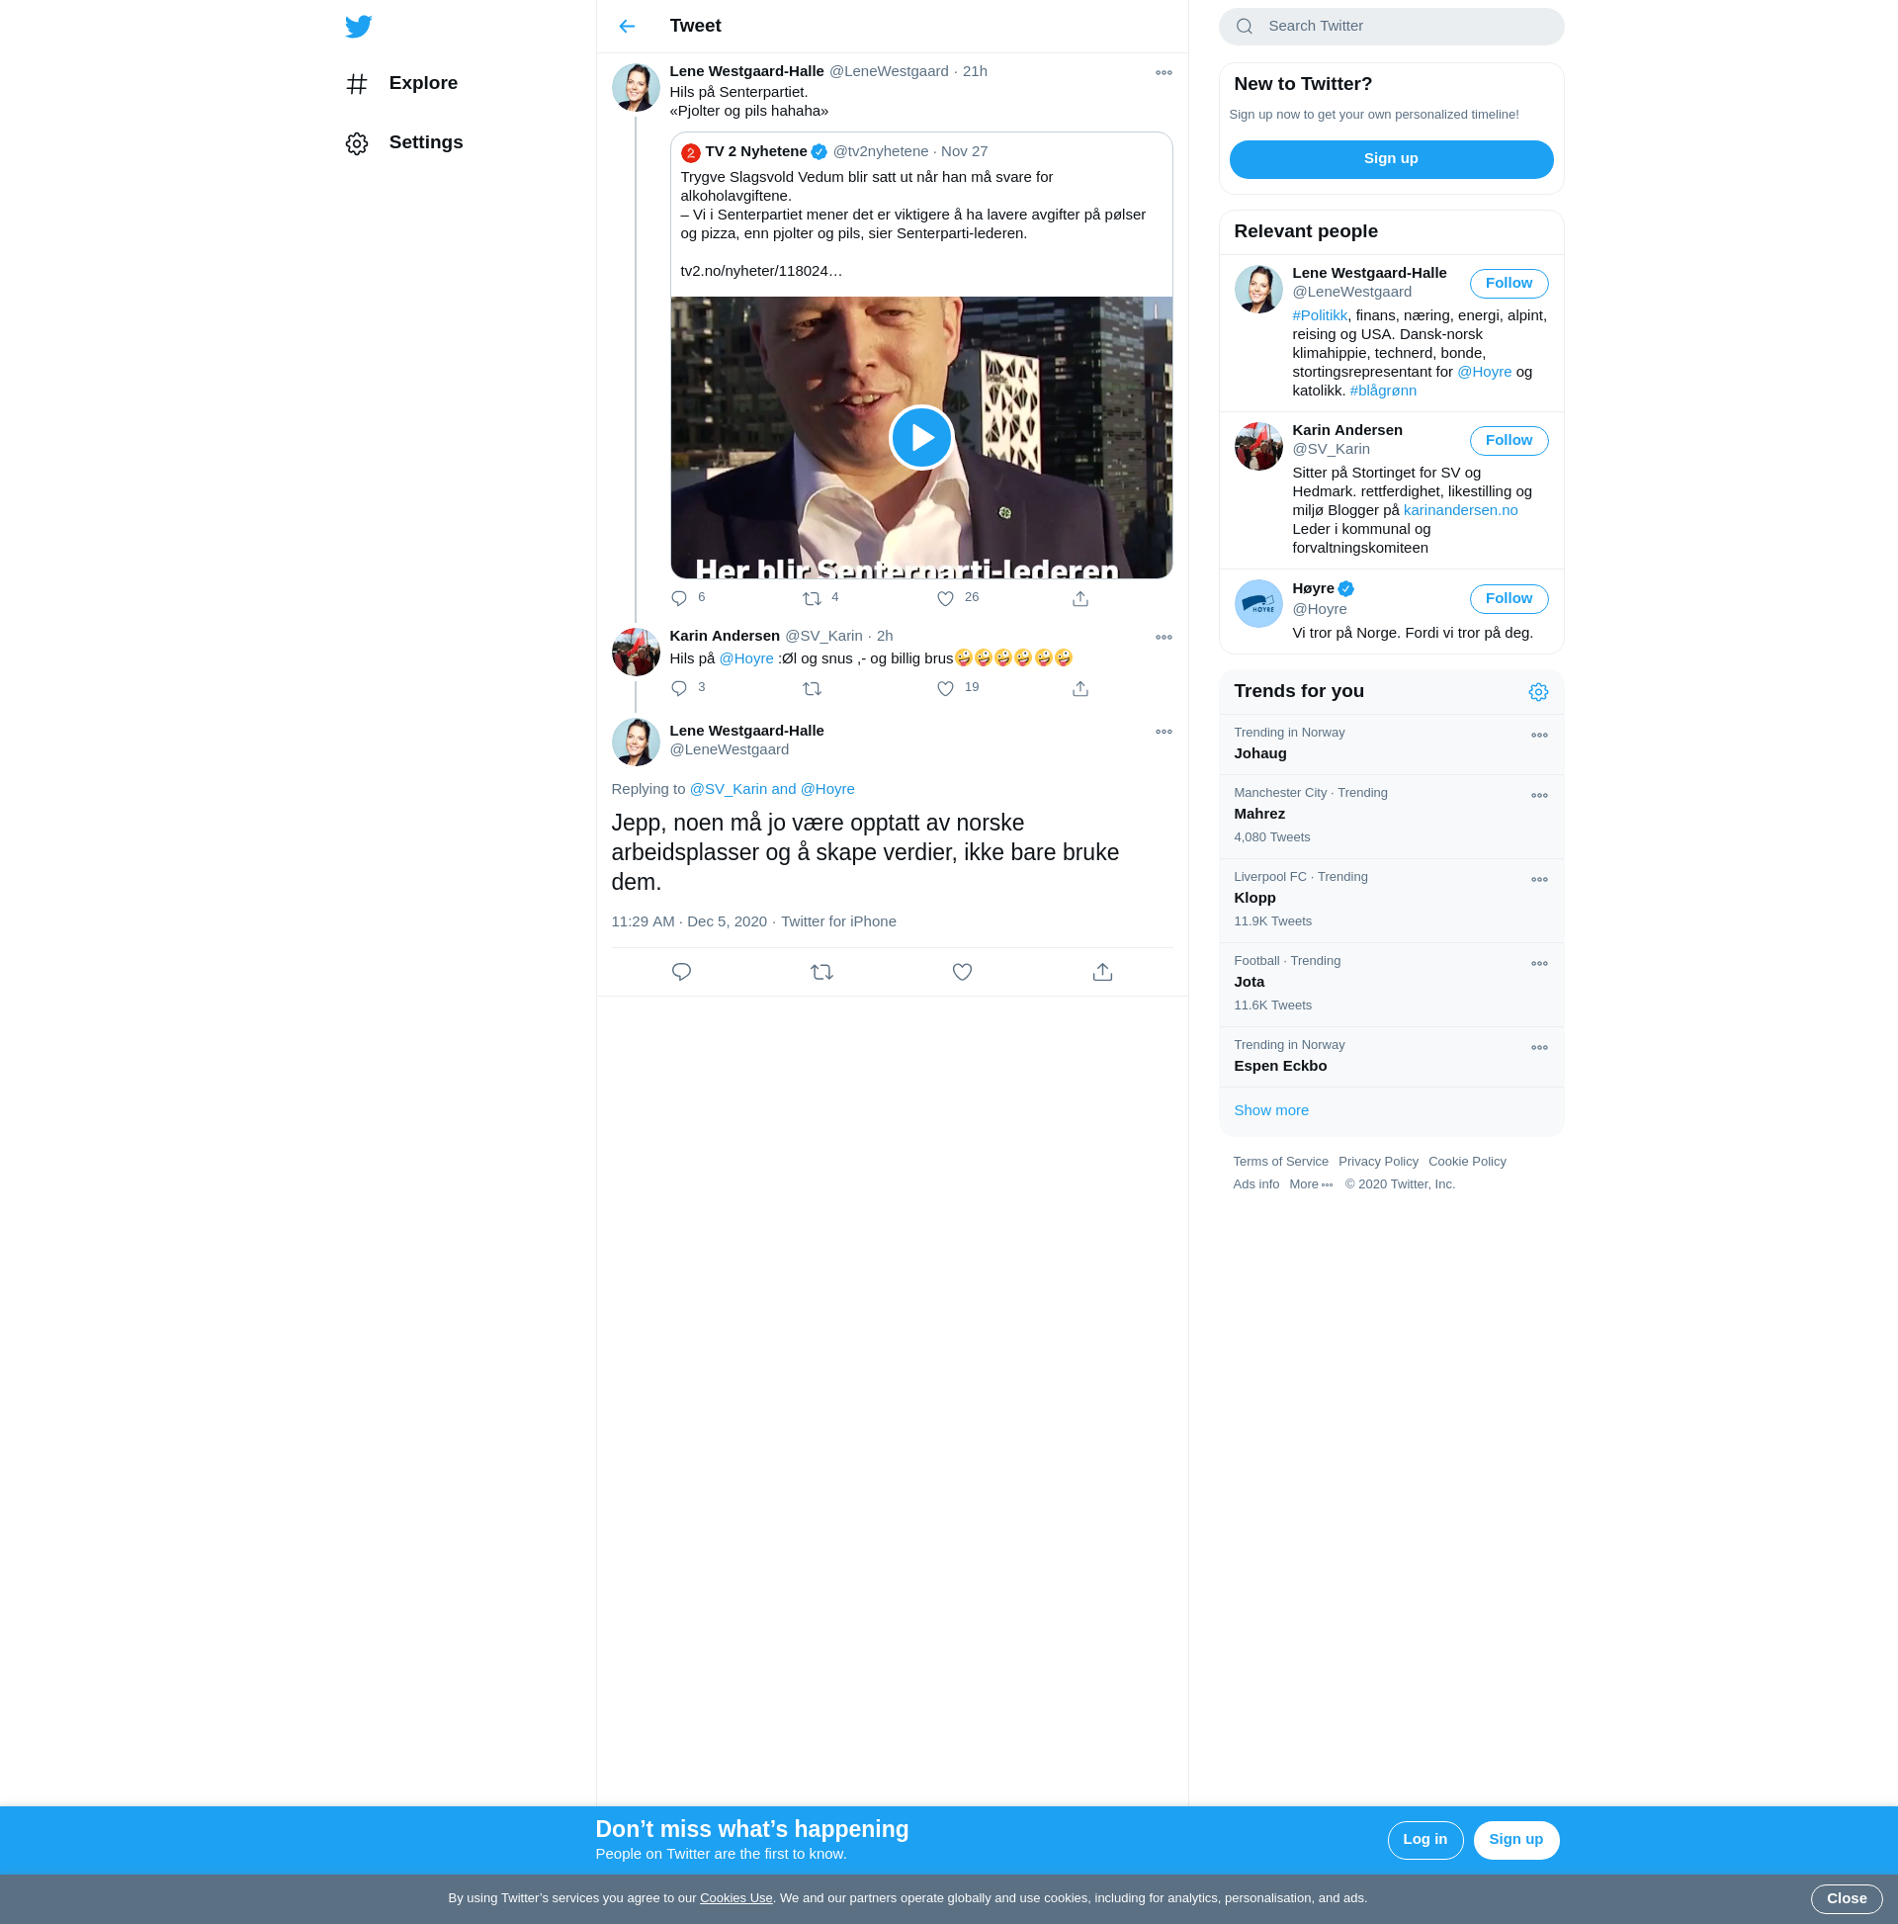Open #Politikk hashtag in Lene's bio
Screen dimensions: 1898x1924
(1320, 315)
